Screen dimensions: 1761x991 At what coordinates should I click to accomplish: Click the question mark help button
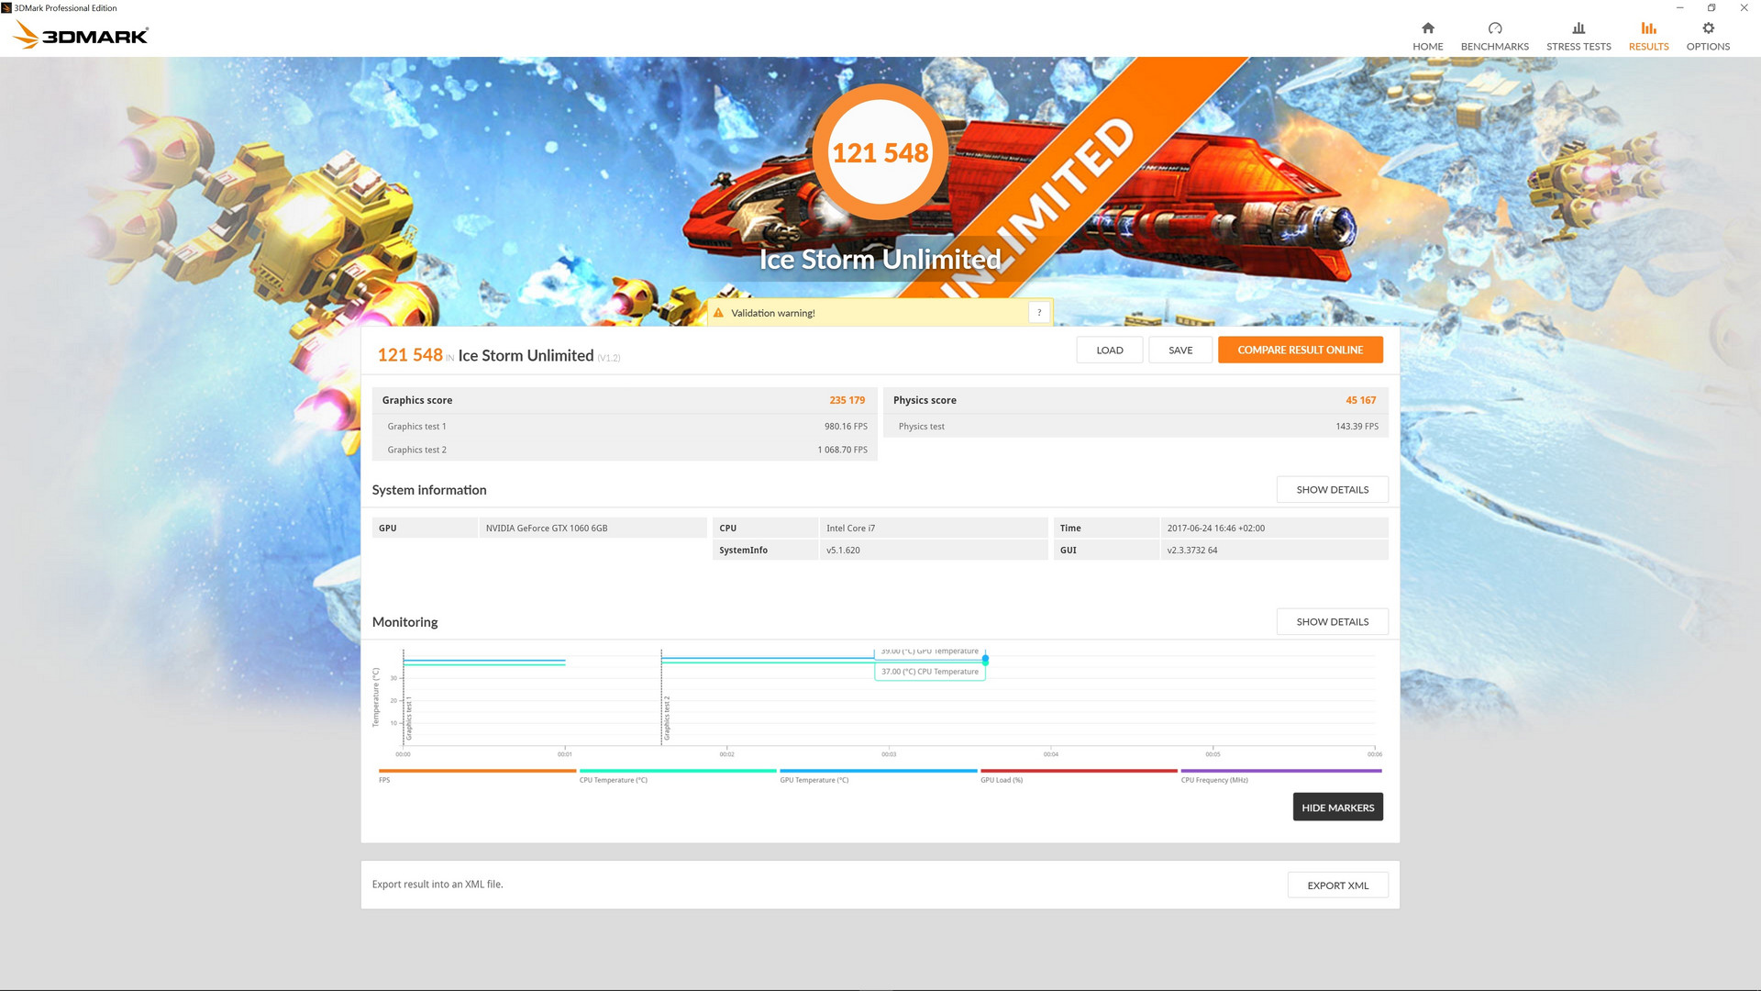pos(1038,313)
